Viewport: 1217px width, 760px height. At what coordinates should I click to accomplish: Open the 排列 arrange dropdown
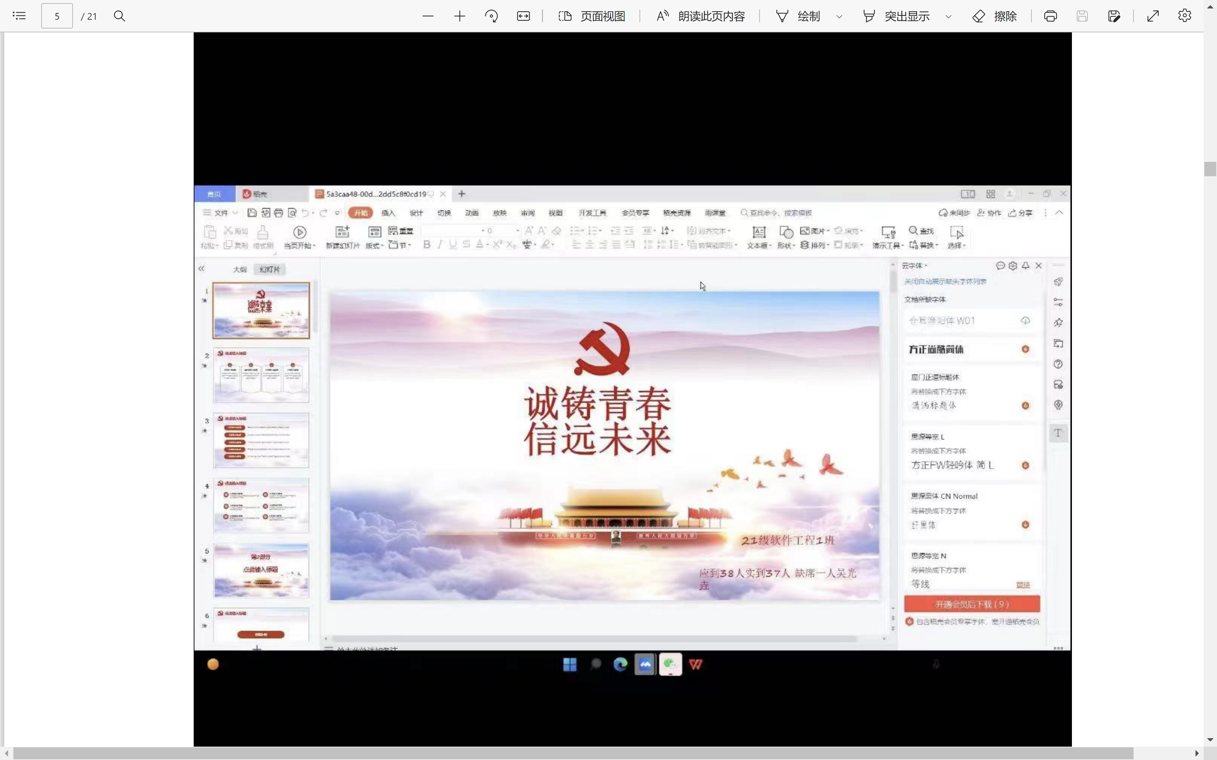click(815, 245)
